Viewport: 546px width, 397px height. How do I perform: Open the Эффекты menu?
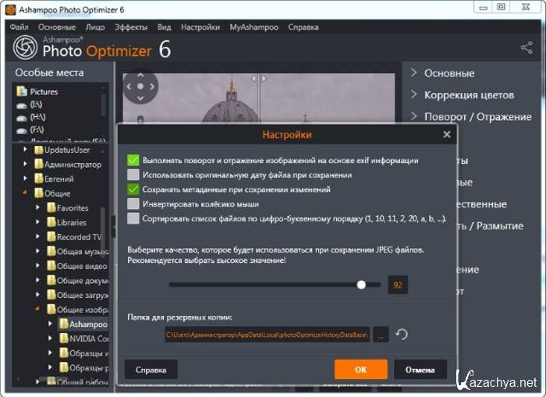coord(130,27)
